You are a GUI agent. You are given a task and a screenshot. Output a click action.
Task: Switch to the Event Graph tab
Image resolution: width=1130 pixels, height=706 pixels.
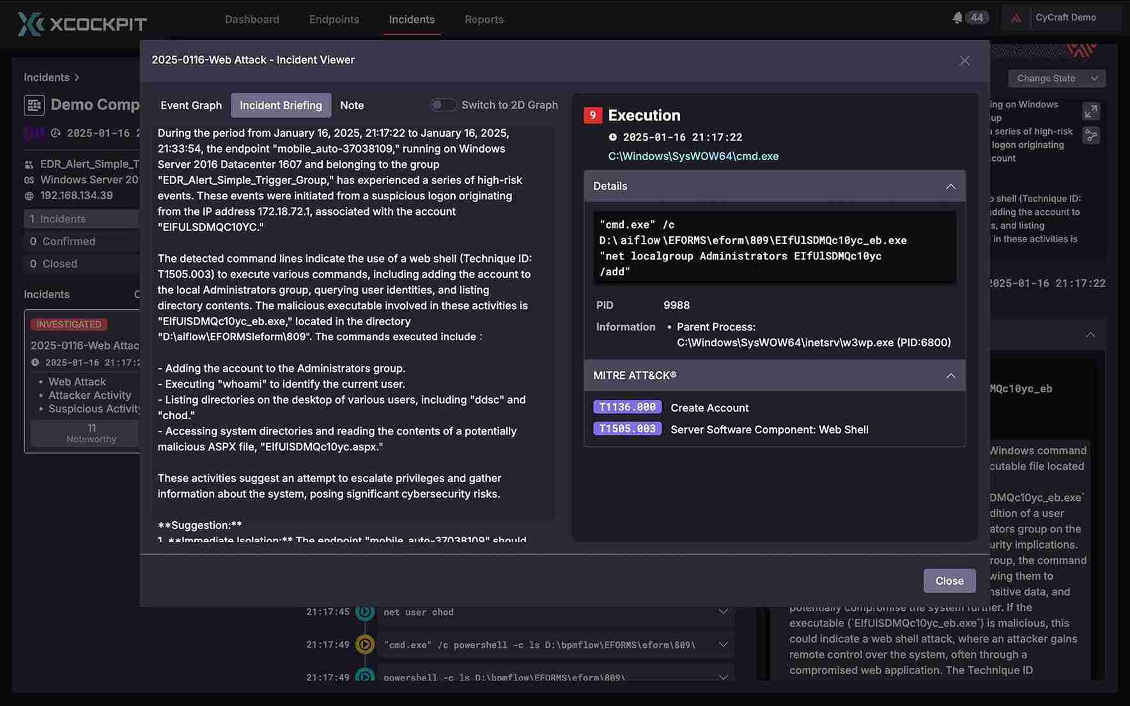[x=190, y=105]
